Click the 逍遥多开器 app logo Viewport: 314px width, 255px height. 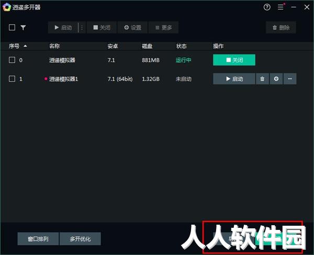7,7
